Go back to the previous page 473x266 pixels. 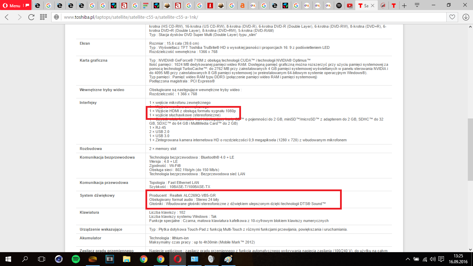7,17
